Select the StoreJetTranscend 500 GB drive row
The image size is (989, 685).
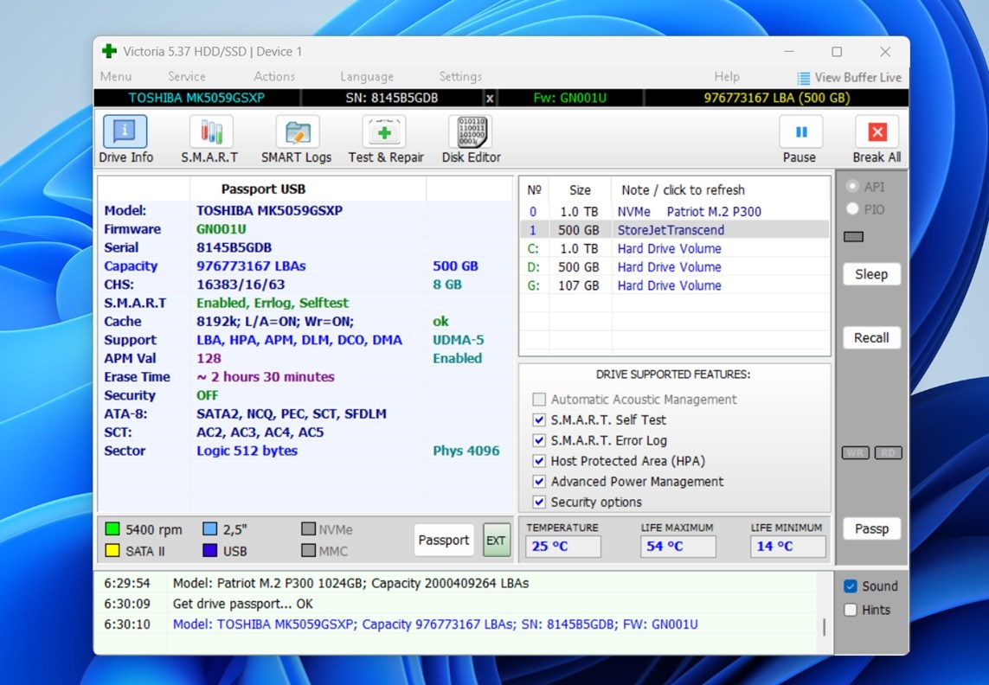671,230
